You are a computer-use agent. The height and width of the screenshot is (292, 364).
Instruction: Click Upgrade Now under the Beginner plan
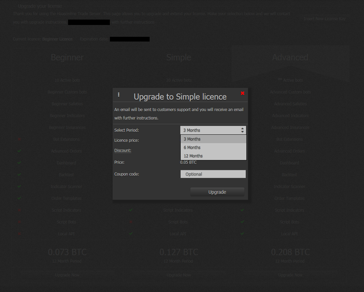(x=67, y=275)
